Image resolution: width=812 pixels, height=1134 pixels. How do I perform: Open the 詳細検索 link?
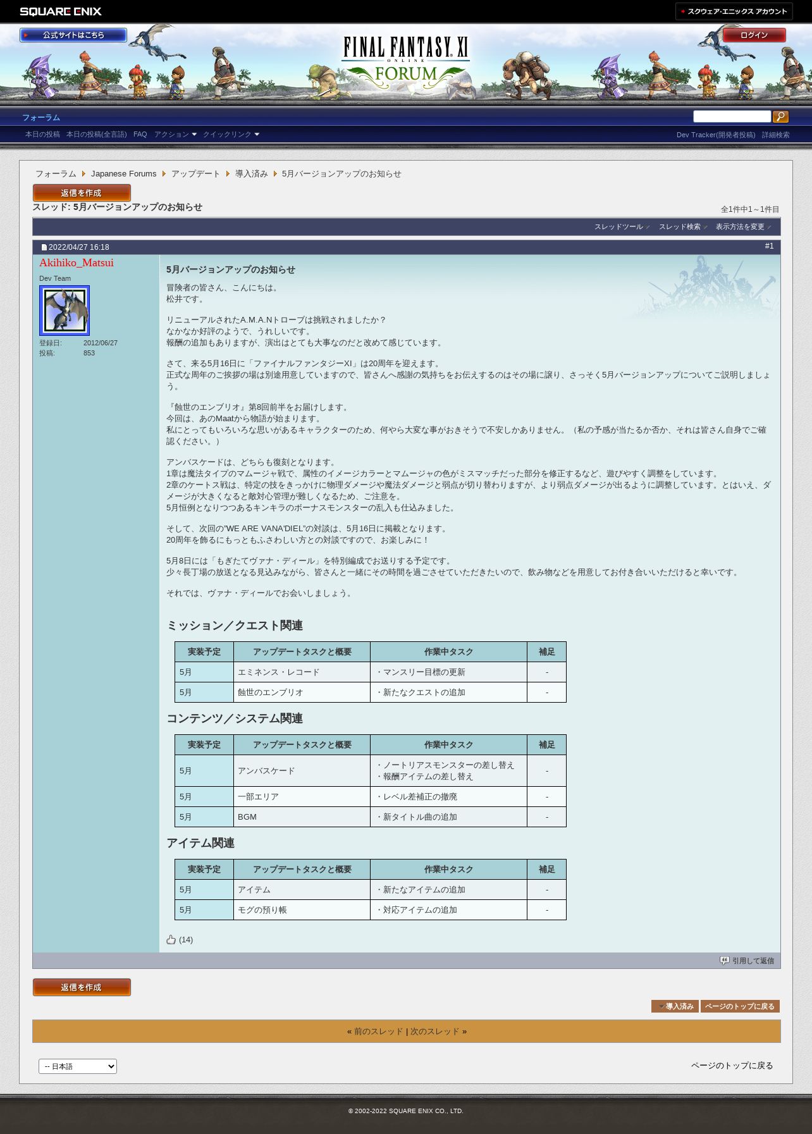tap(775, 135)
